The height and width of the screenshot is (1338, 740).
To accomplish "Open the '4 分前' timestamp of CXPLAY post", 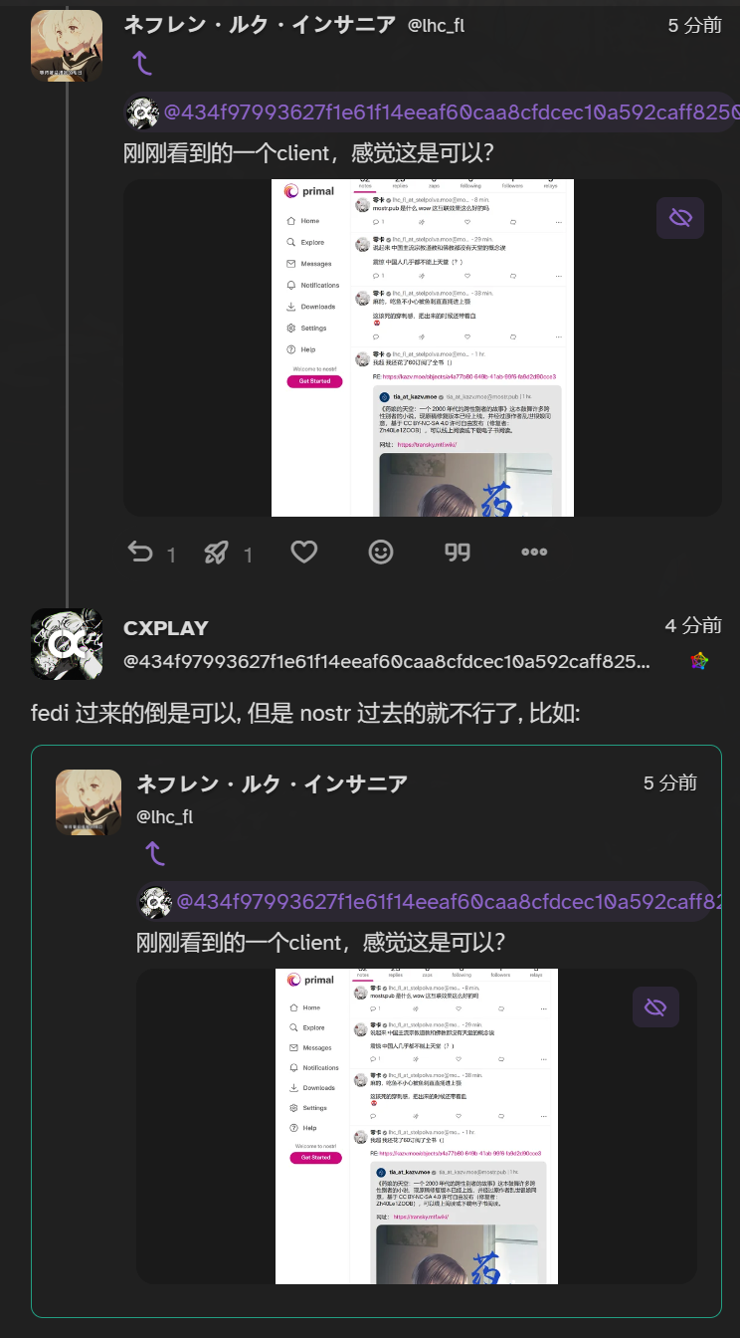I will [693, 625].
